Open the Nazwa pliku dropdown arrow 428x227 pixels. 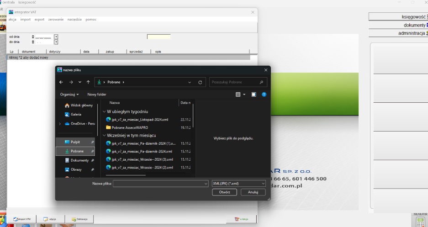(206, 184)
